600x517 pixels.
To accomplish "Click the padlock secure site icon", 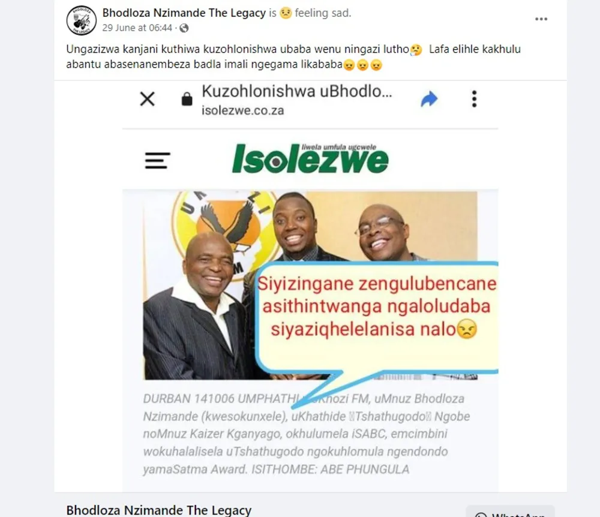I will click(x=187, y=99).
